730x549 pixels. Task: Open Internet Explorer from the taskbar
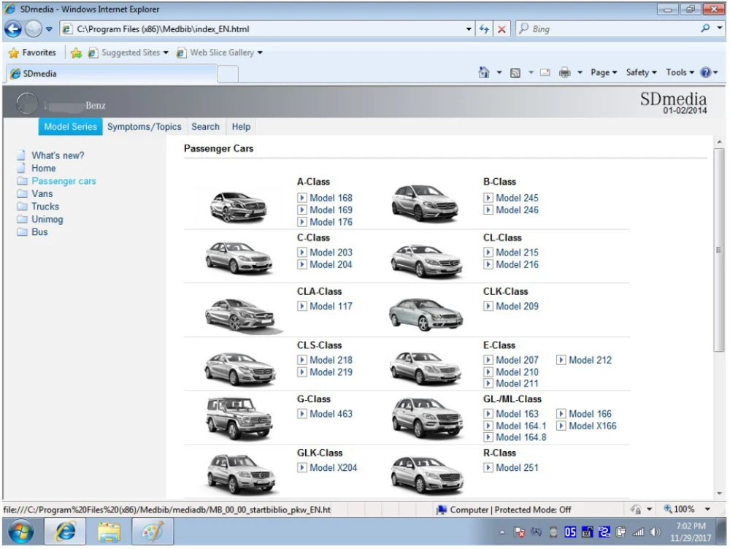point(65,531)
